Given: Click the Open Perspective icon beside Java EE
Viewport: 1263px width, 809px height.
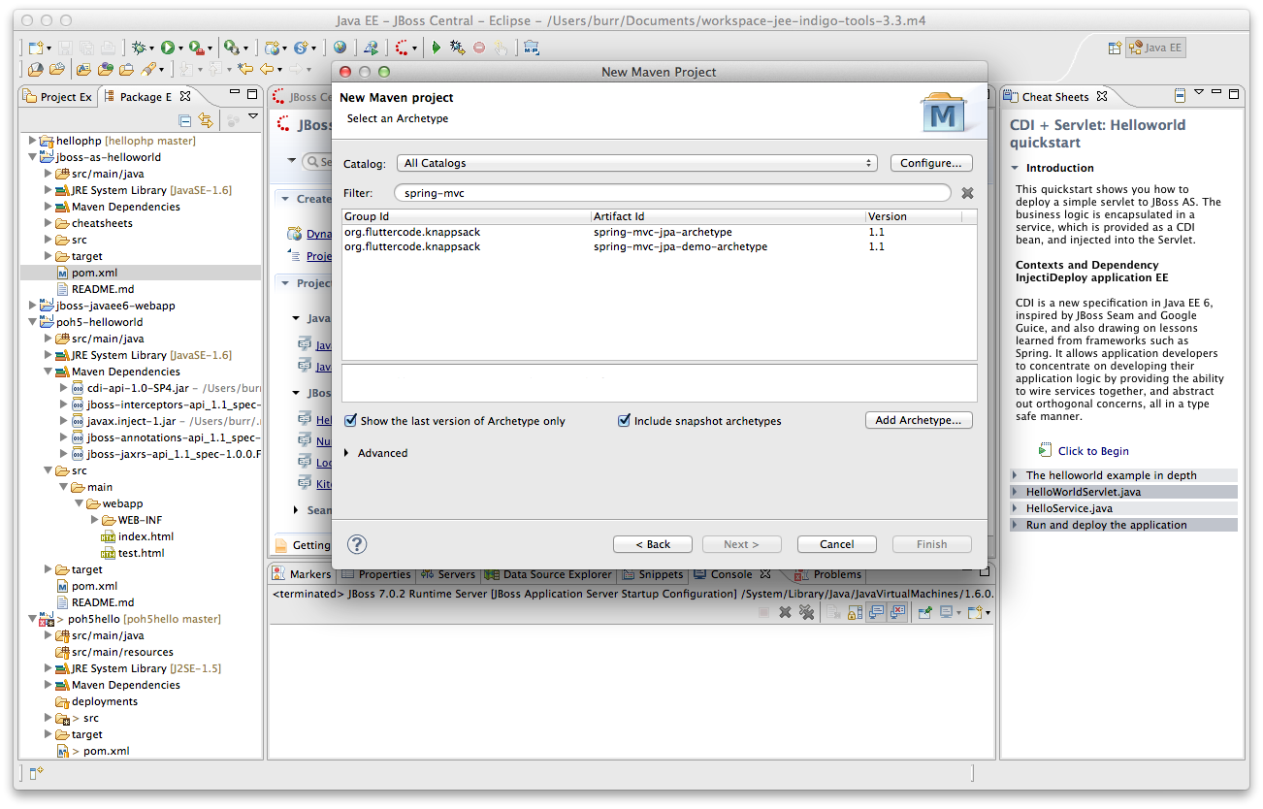Looking at the screenshot, I should [x=1115, y=48].
